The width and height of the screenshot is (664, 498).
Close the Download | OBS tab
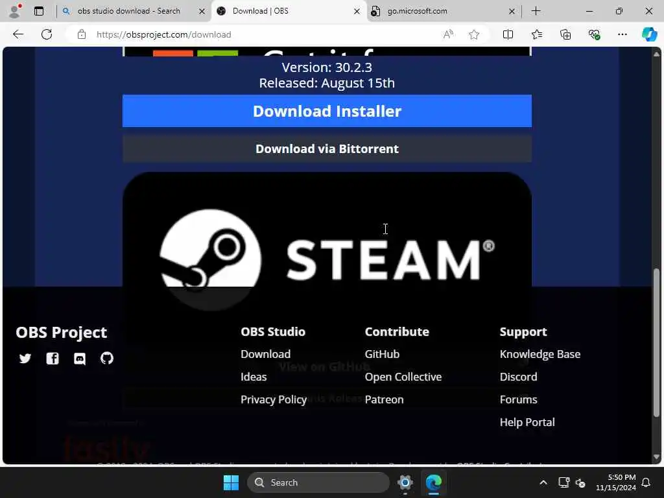pyautogui.click(x=357, y=12)
